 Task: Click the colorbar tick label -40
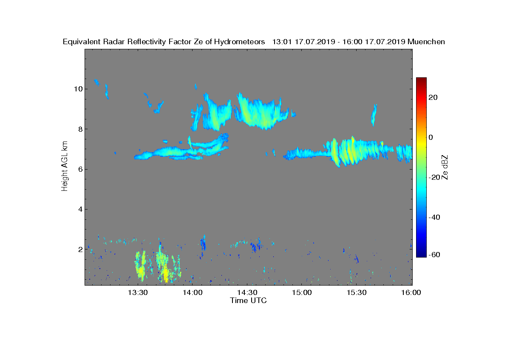[434, 217]
